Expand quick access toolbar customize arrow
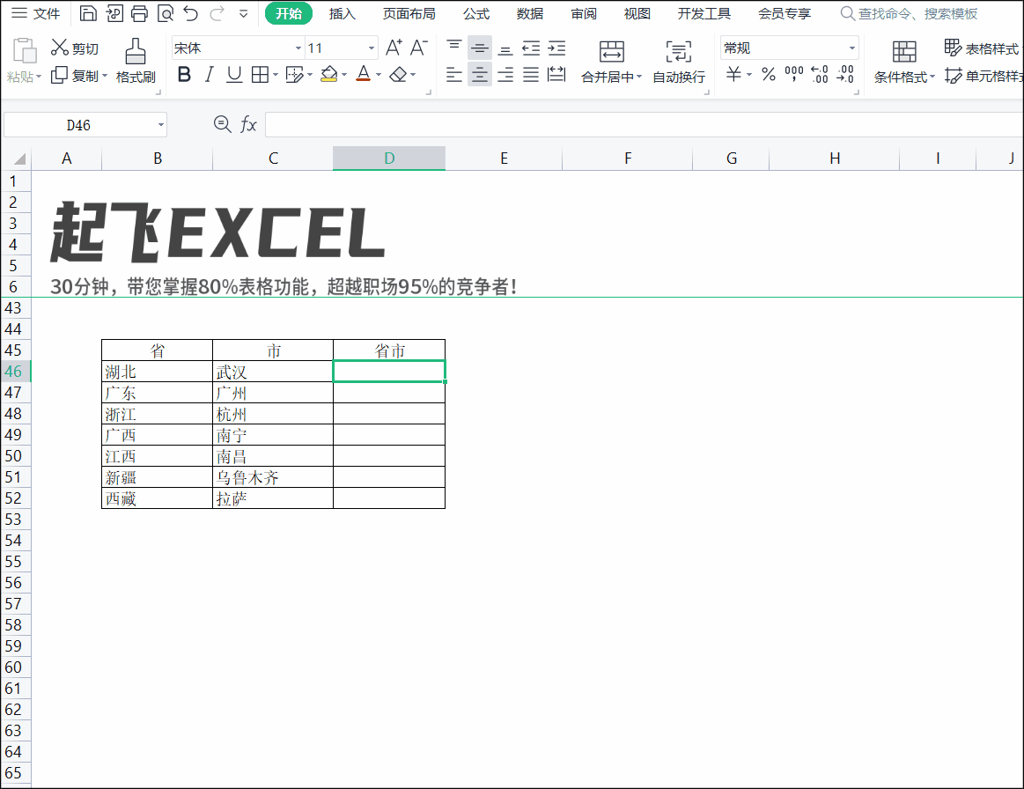The width and height of the screenshot is (1024, 789). tap(244, 13)
